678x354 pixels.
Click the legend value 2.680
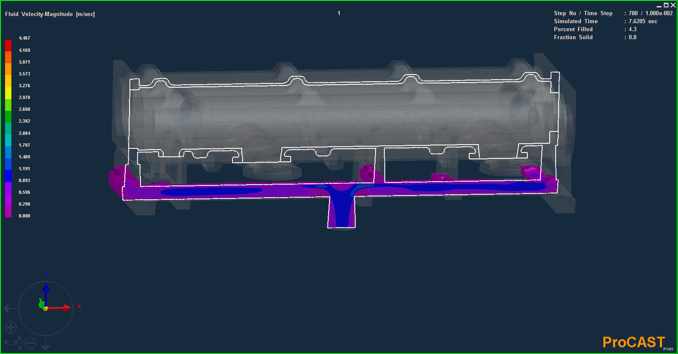click(24, 109)
